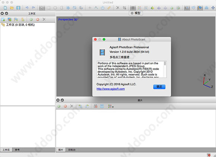Image resolution: width=216 pixels, height=157 pixels.
Task: Click Delete Selection X in main toolbar
Action: 118,8
